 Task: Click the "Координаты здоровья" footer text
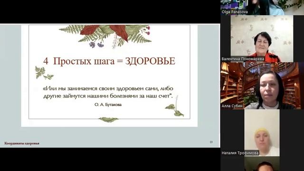22,143
